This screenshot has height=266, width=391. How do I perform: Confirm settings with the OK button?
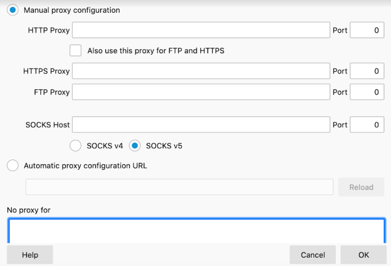click(x=363, y=255)
